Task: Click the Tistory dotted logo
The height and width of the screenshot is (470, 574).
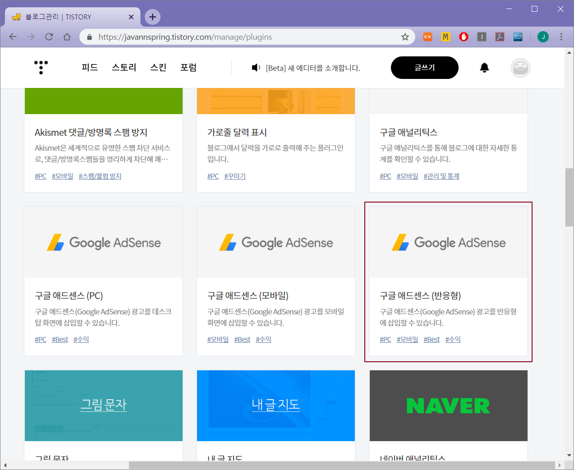Action: (x=41, y=67)
